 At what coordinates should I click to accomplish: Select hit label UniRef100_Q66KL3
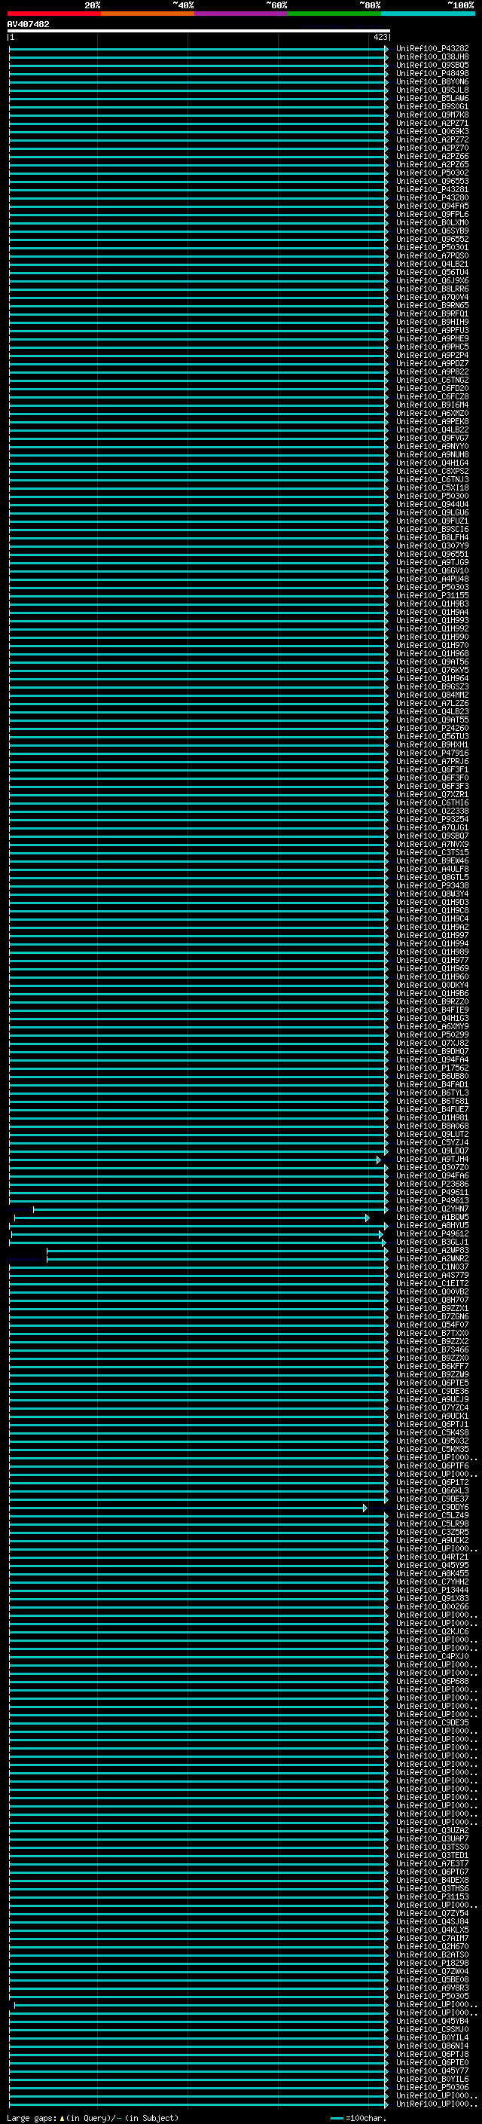(432, 1491)
